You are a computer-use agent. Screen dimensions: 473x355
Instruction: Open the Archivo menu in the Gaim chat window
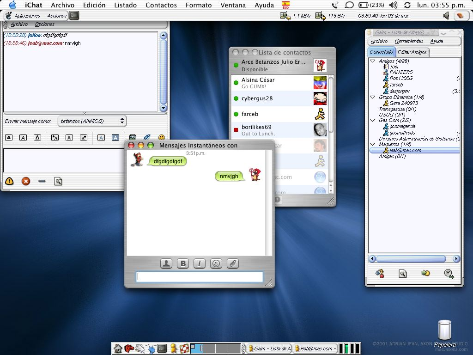click(x=19, y=24)
